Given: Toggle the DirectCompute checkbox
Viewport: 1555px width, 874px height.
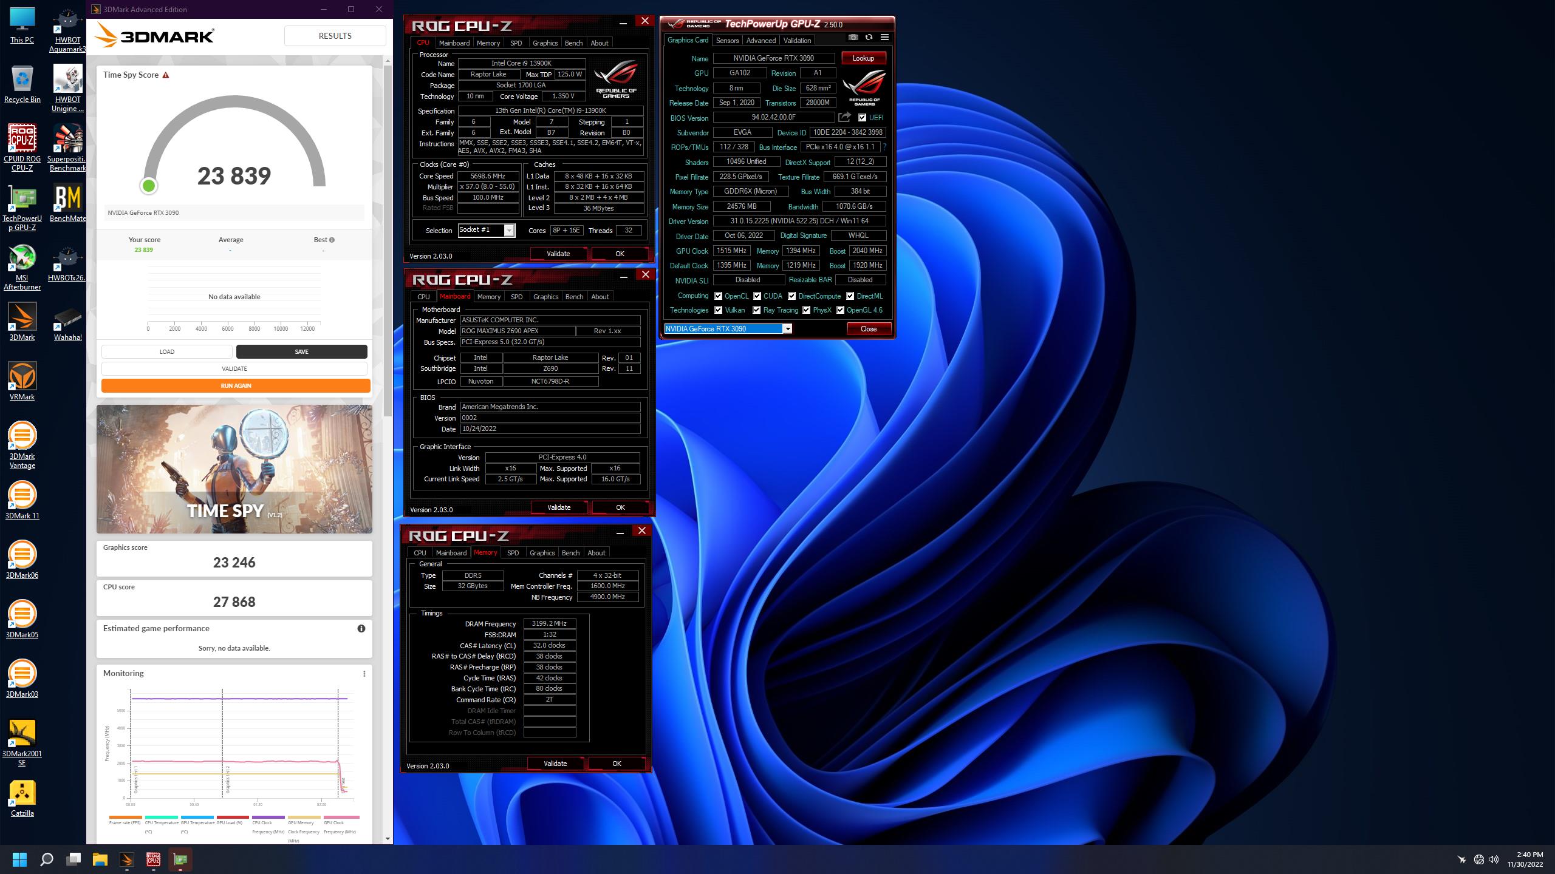Looking at the screenshot, I should pyautogui.click(x=792, y=296).
